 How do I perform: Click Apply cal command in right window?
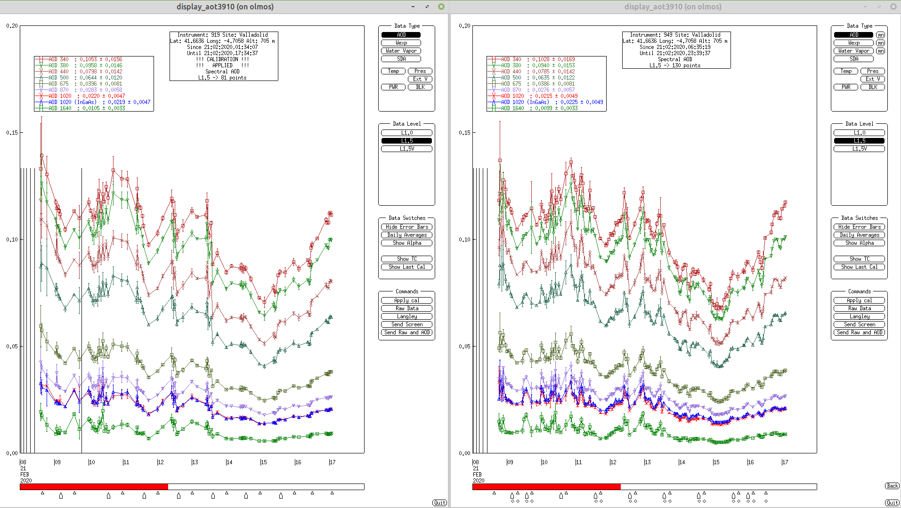(859, 300)
